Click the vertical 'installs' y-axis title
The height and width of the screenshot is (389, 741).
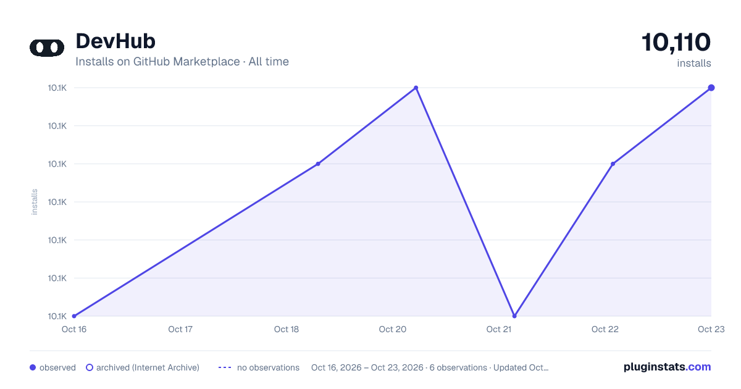35,202
